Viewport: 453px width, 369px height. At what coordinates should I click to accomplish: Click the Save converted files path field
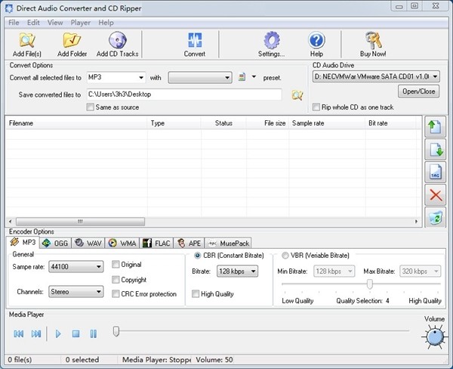click(183, 95)
